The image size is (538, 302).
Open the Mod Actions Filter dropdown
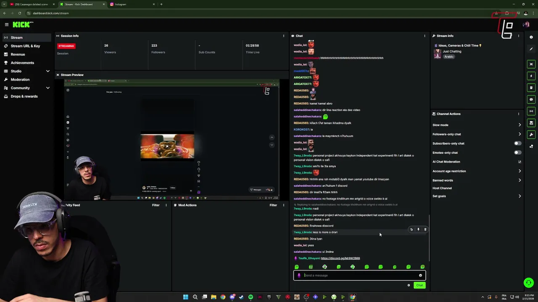click(273, 205)
